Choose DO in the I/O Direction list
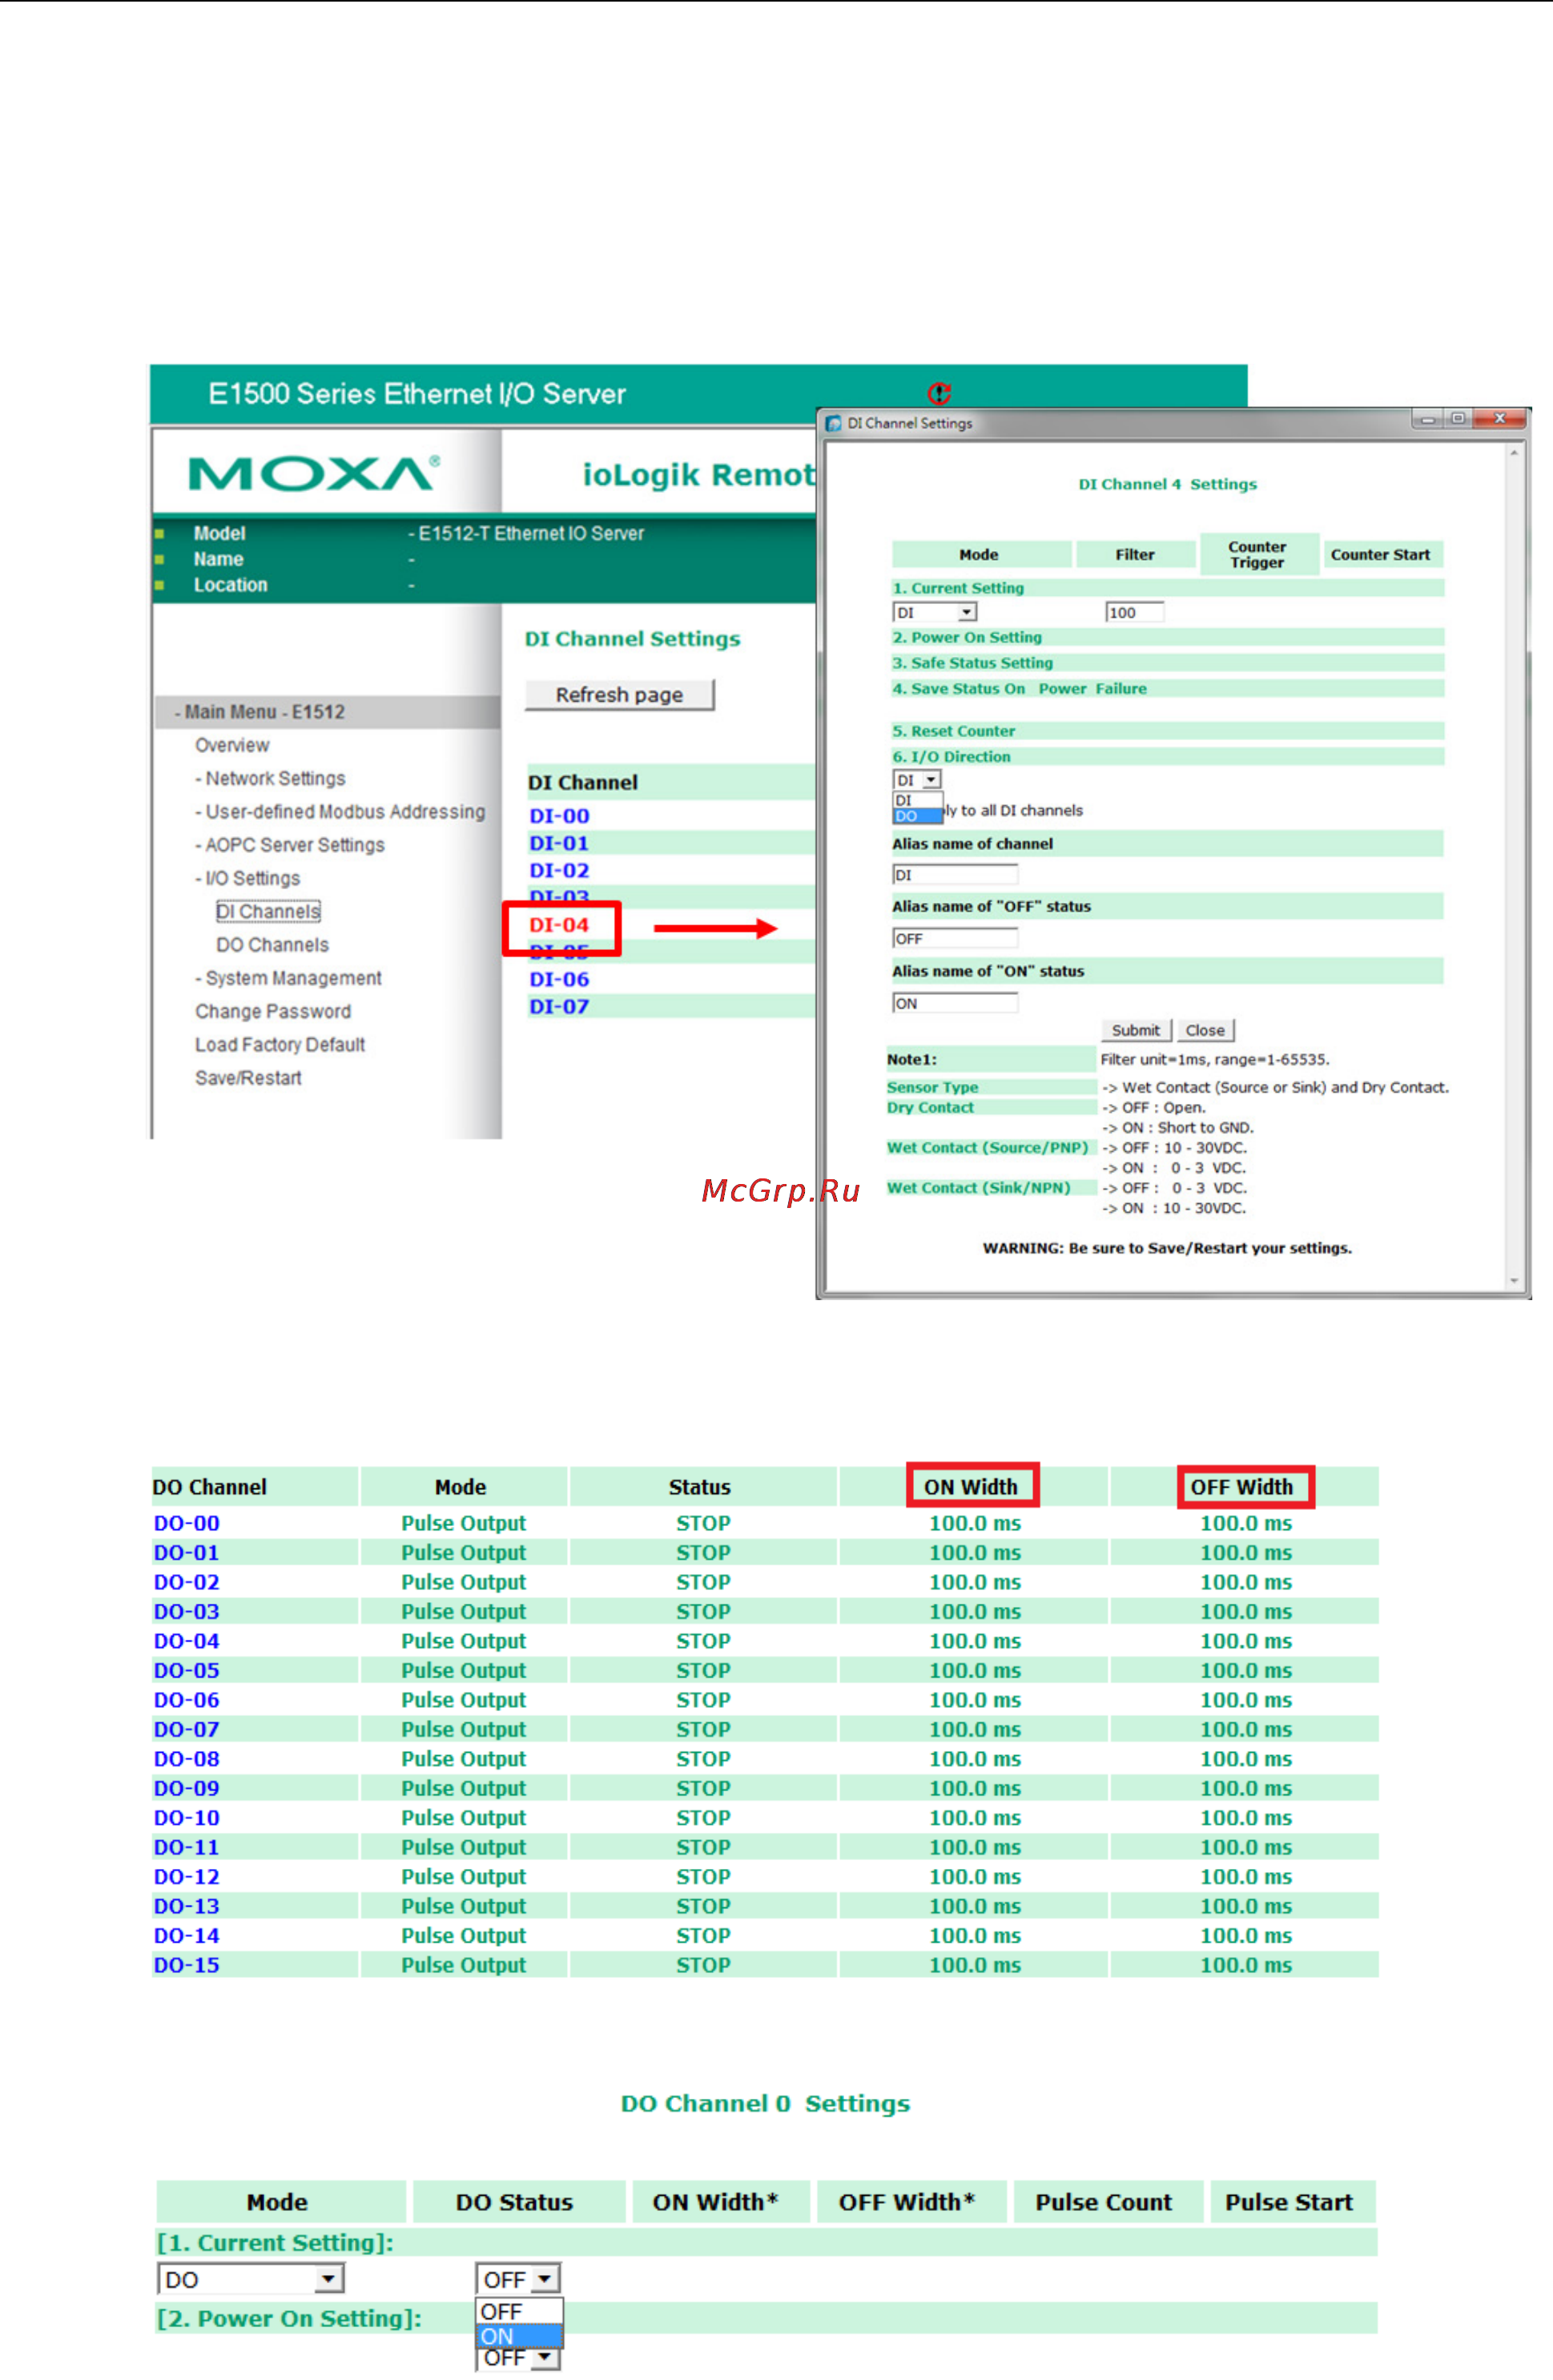Viewport: 1553px width, 2380px height. pyautogui.click(x=917, y=816)
